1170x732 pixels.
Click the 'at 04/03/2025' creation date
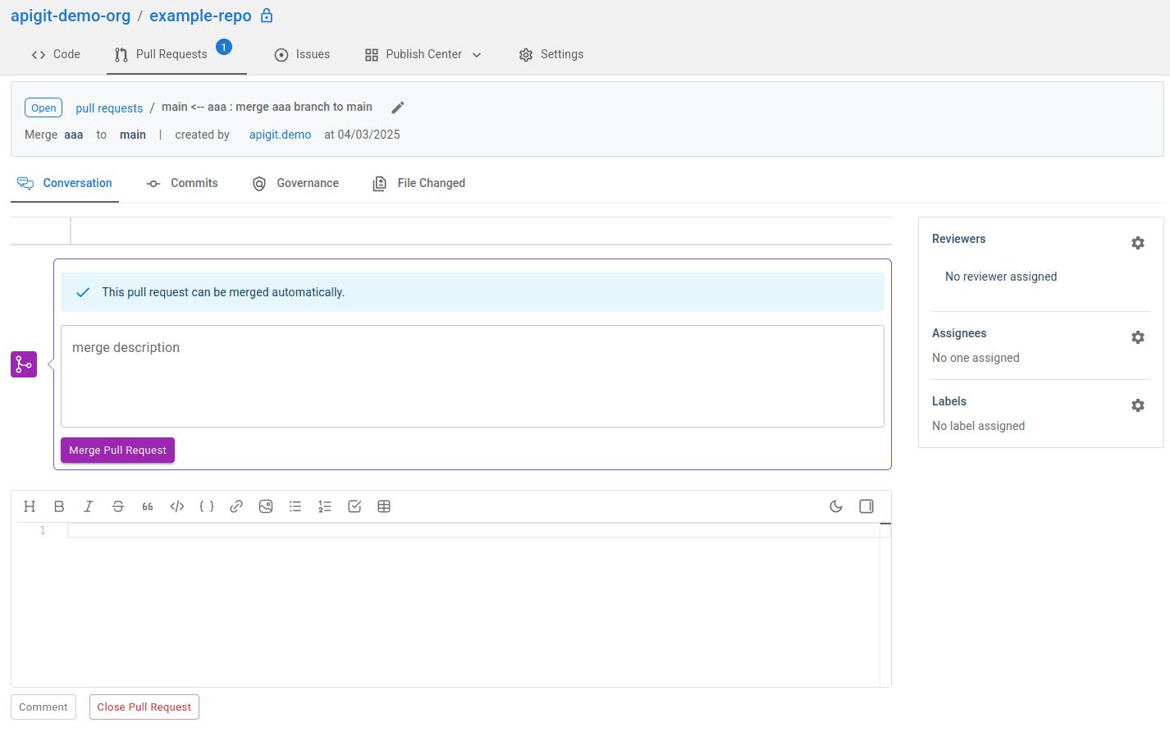point(362,135)
